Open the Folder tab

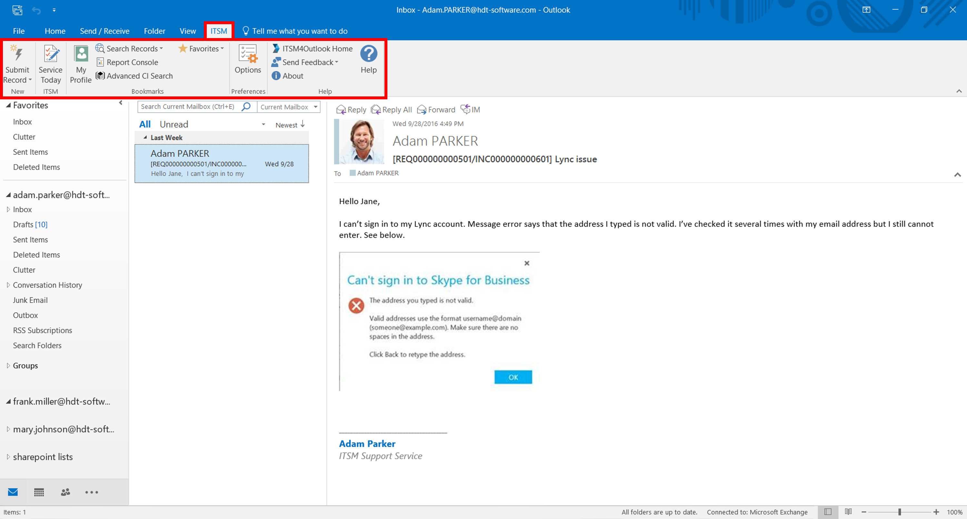click(154, 31)
